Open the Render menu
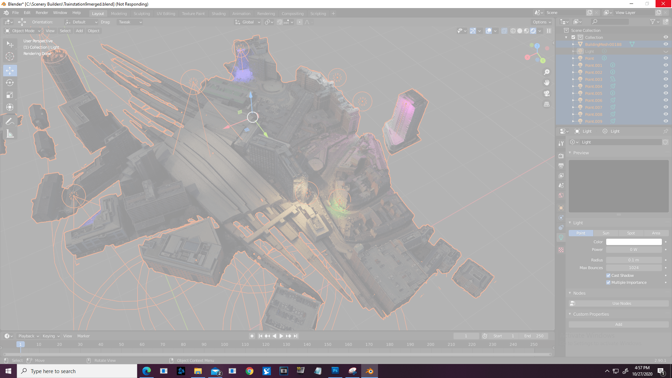This screenshot has width=672, height=378. (42, 13)
